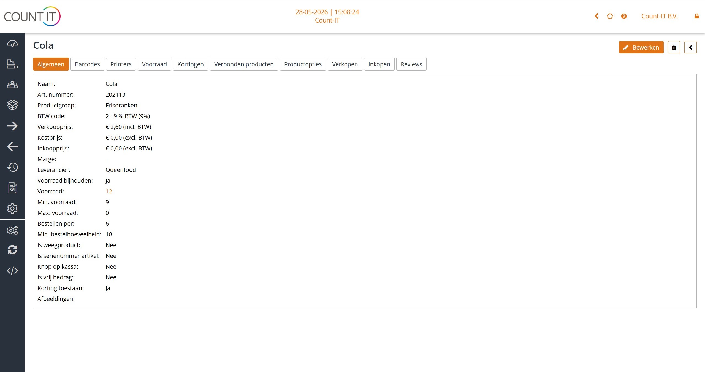
Task: Click the Count-IT B.V. account name
Action: (659, 16)
